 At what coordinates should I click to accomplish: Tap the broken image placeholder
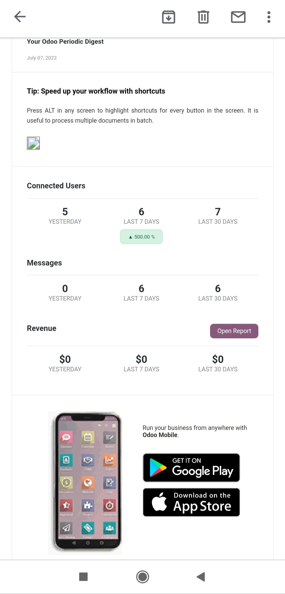pyautogui.click(x=33, y=143)
